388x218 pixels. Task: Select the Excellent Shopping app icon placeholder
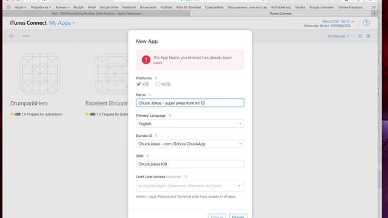pyautogui.click(x=112, y=74)
